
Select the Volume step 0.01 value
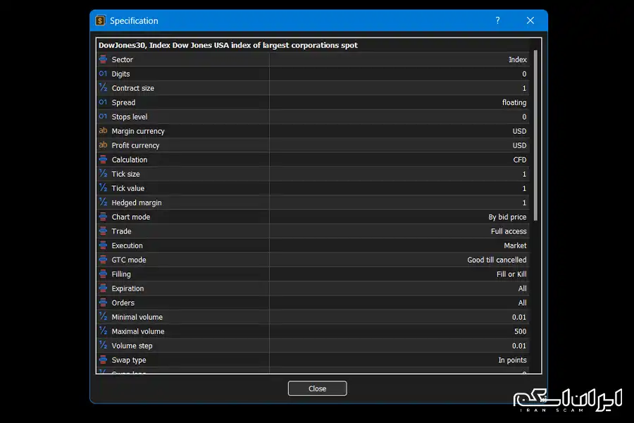[x=519, y=345]
